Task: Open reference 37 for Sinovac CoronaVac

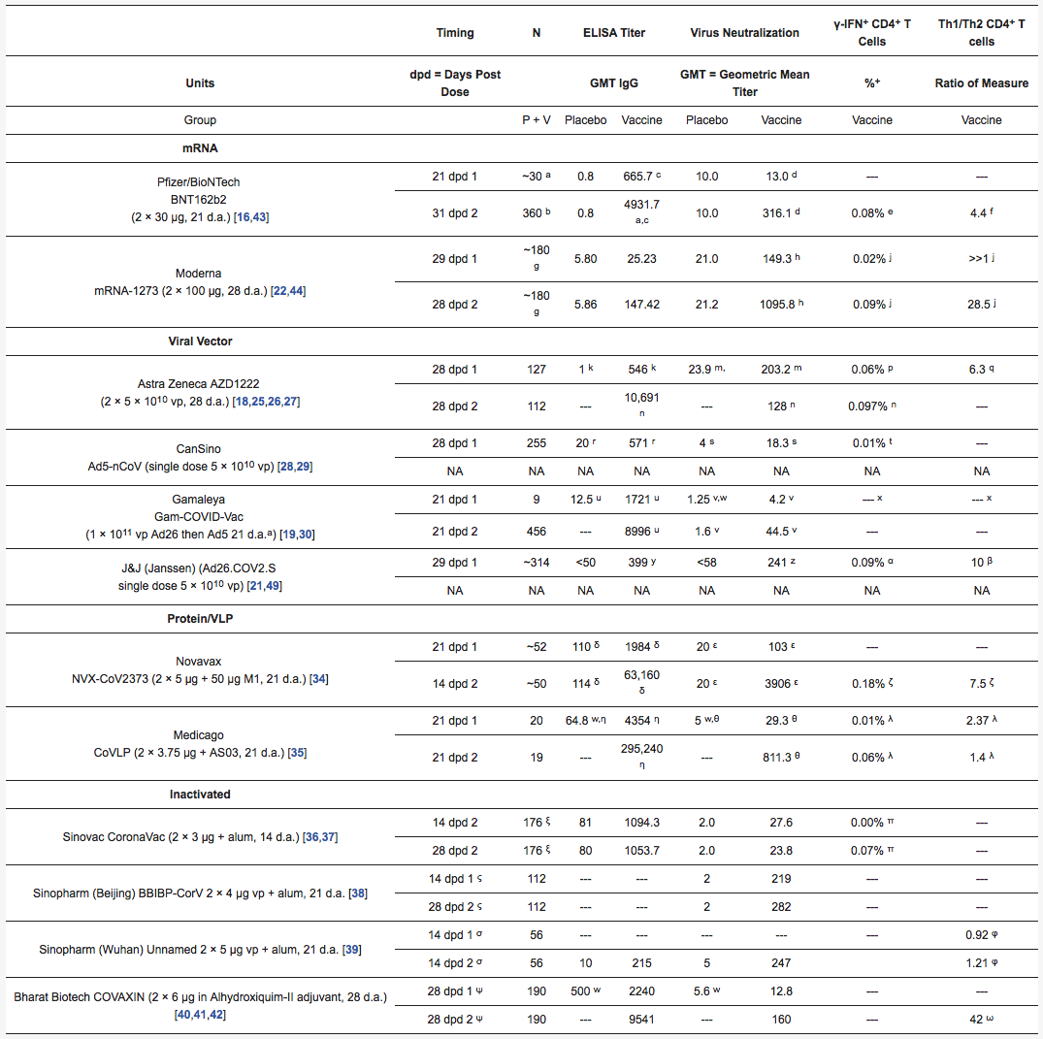Action: (328, 837)
